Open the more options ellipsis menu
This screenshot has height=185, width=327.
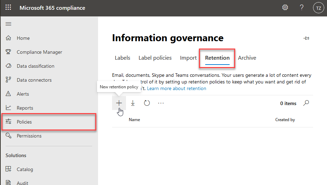[161, 103]
